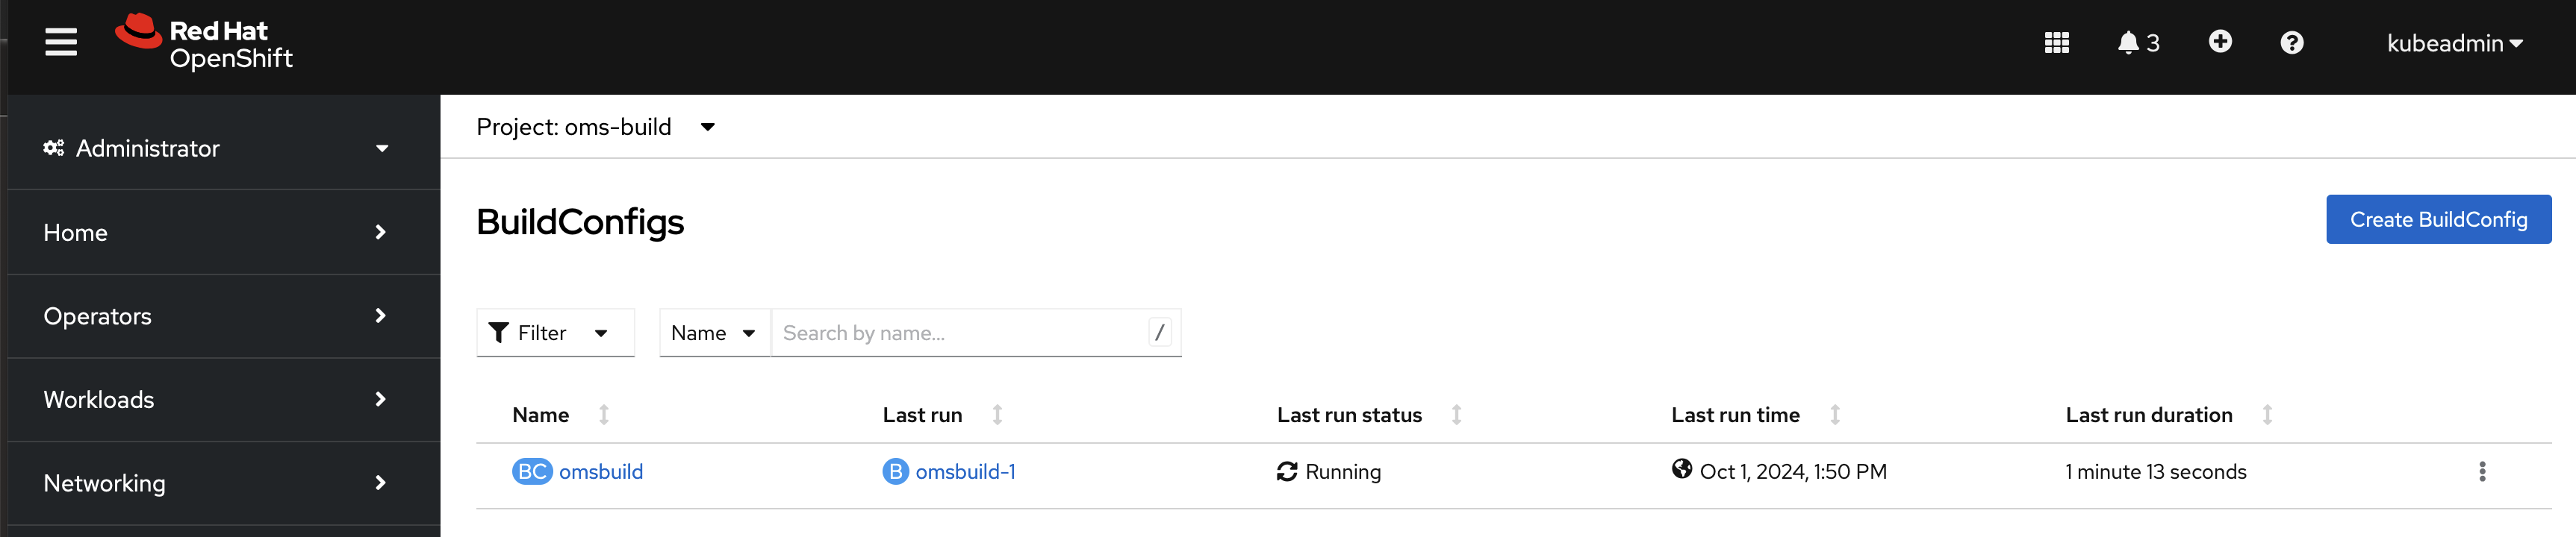This screenshot has height=537, width=2576.
Task: Open the Name search type dropdown
Action: [713, 333]
